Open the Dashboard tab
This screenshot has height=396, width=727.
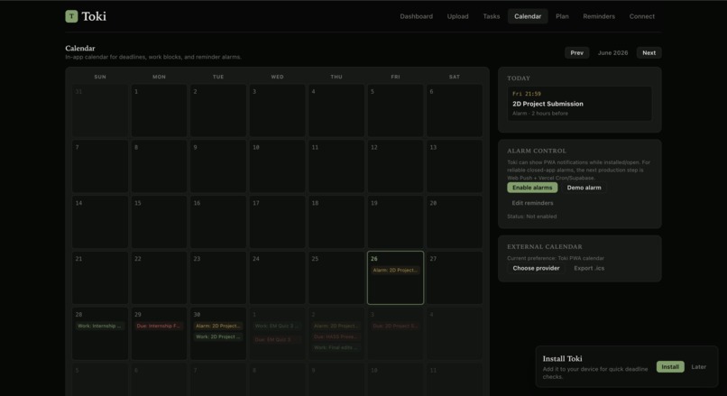(x=416, y=16)
